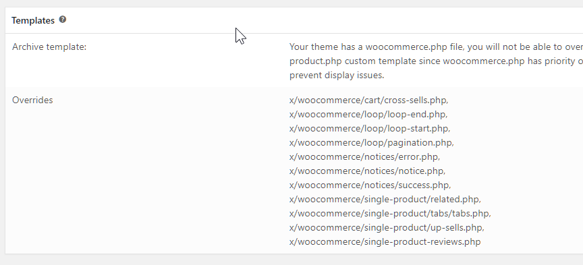Select the notices/notice.php override path

(367, 171)
